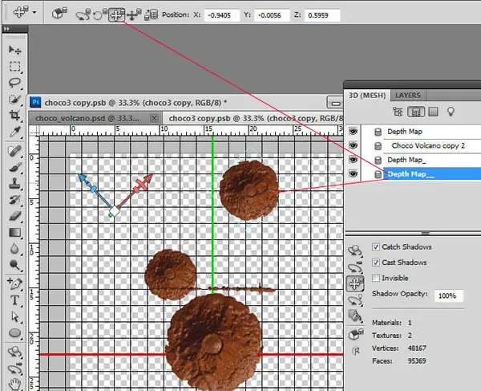Click Return to initial mesh position icon

(x=59, y=13)
